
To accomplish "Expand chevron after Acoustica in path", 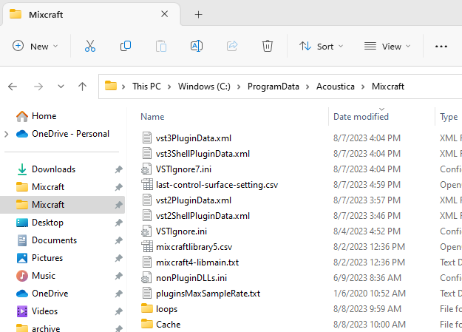I will coord(363,87).
